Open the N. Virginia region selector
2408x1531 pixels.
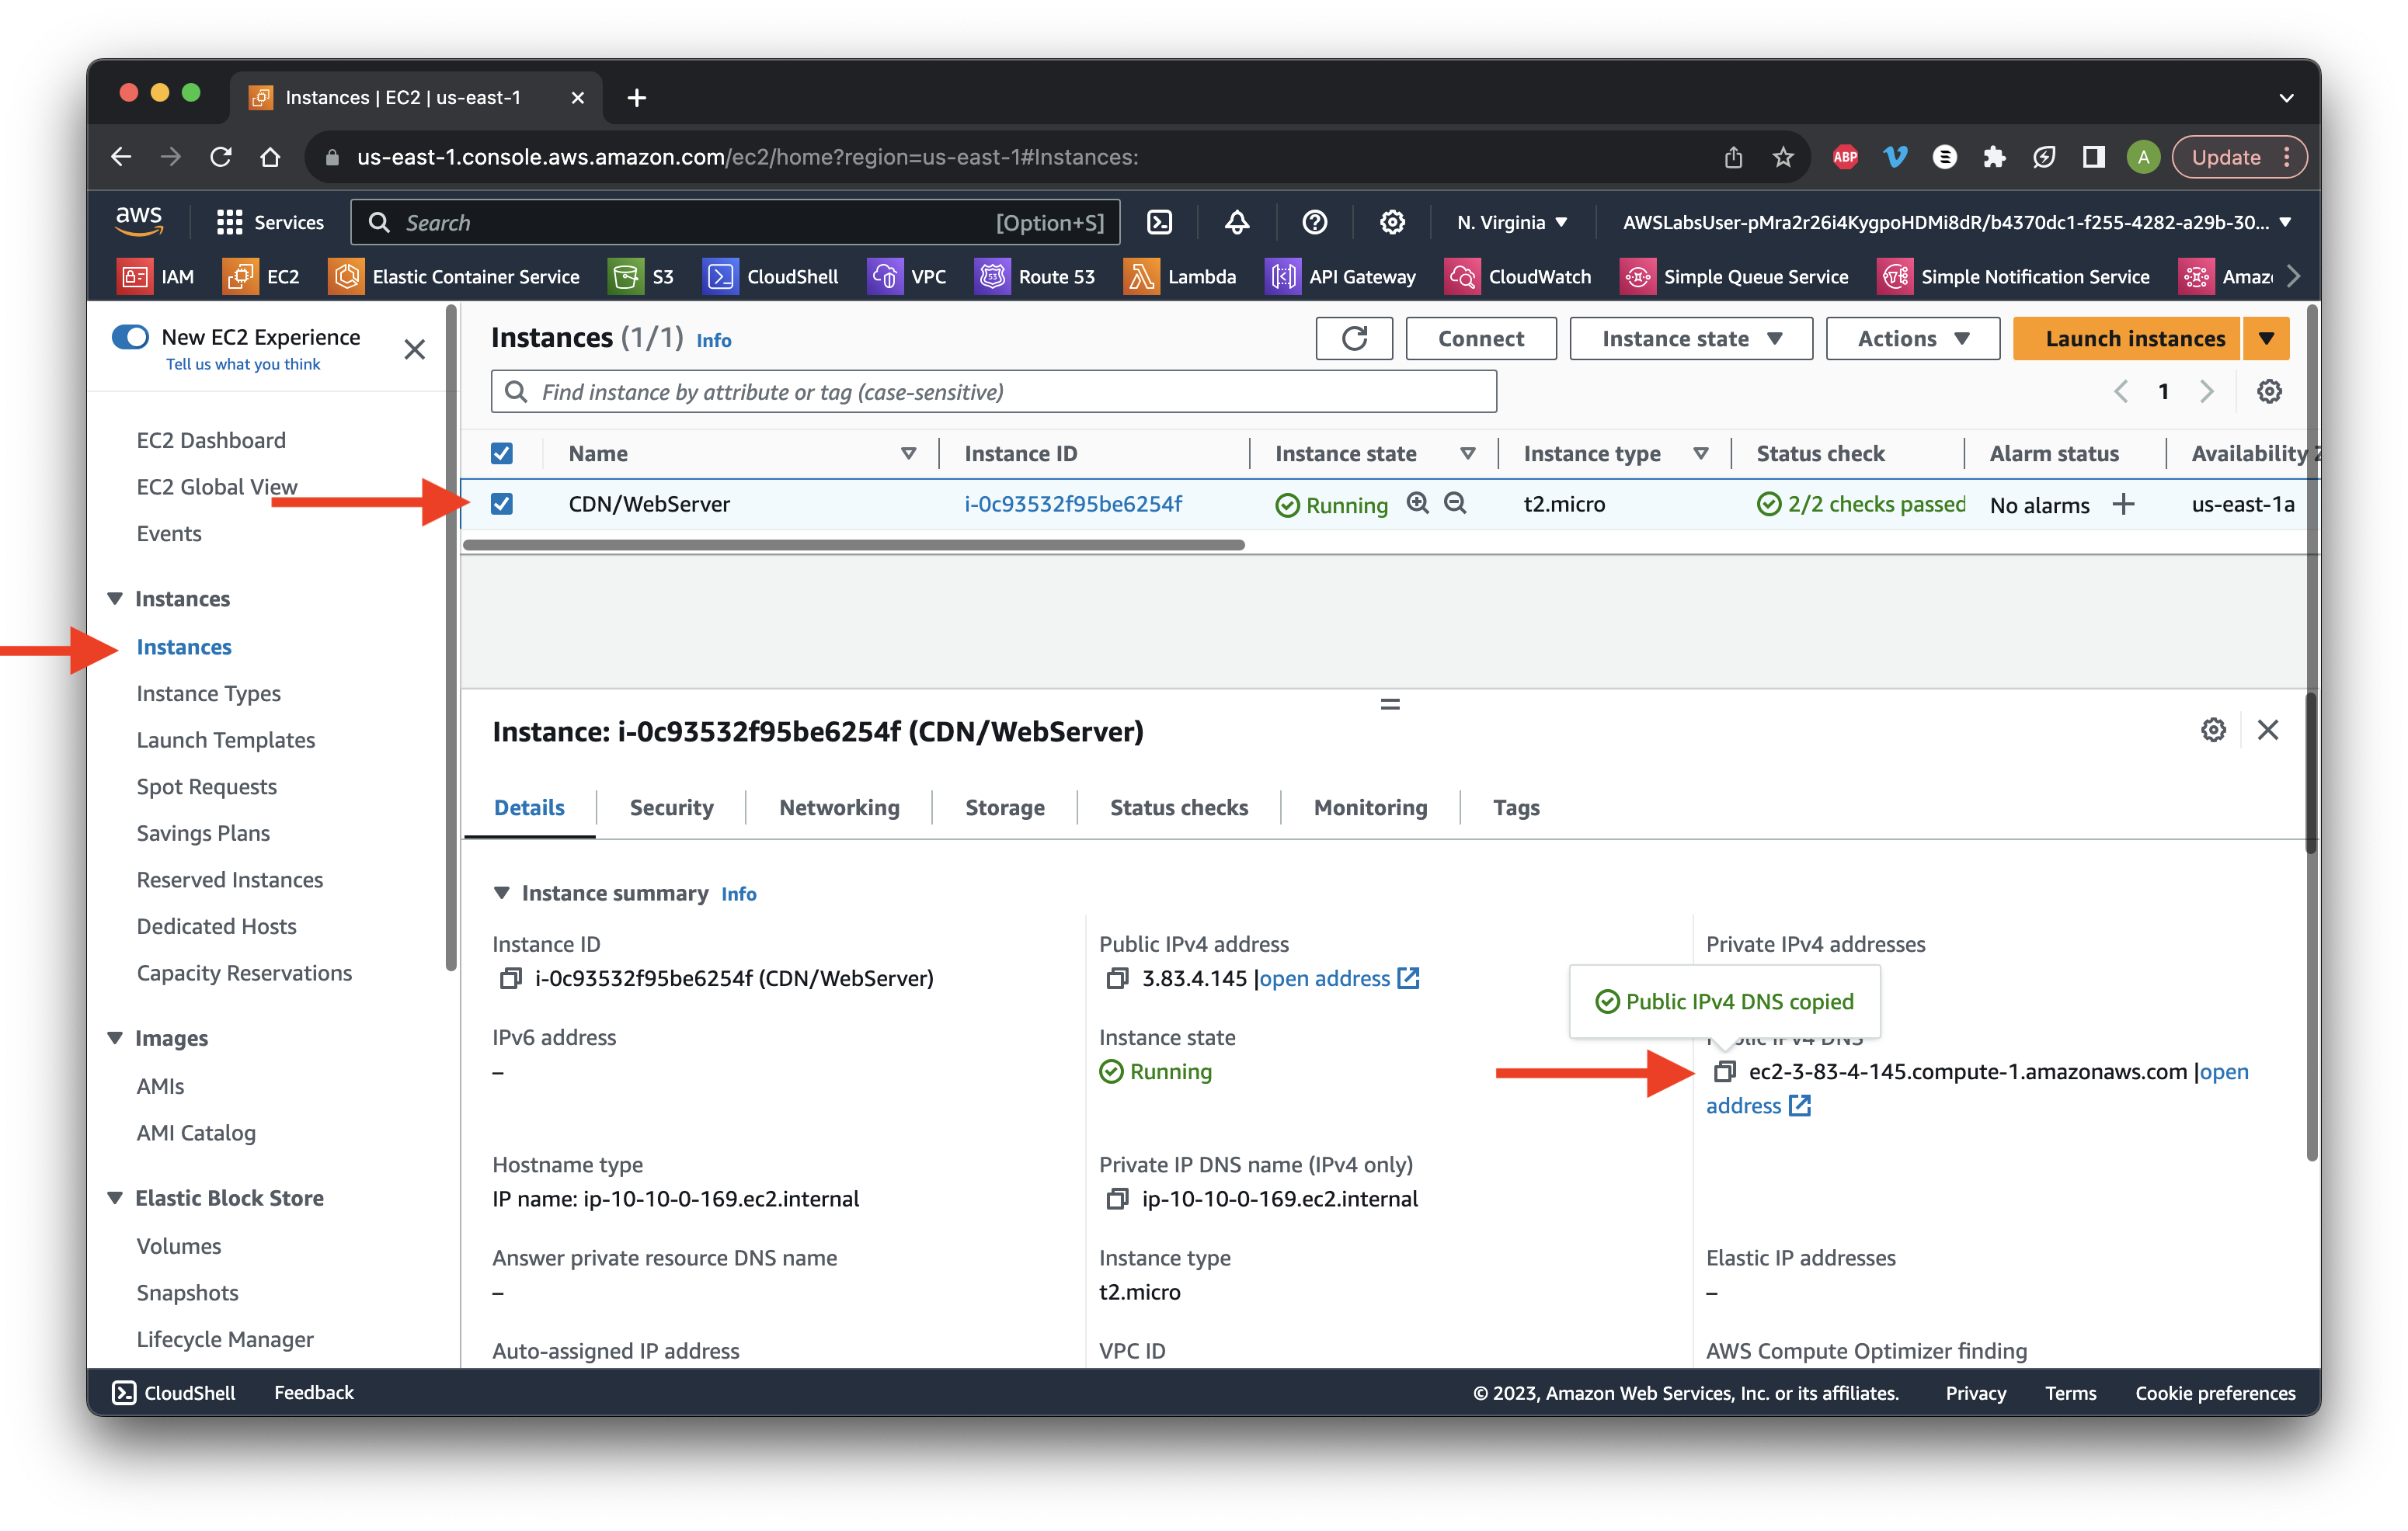[x=1512, y=222]
